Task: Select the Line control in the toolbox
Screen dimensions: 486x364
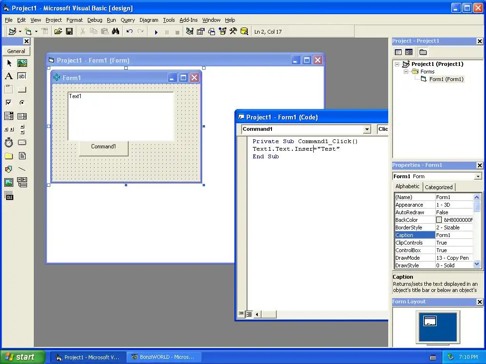Action: [x=22, y=169]
